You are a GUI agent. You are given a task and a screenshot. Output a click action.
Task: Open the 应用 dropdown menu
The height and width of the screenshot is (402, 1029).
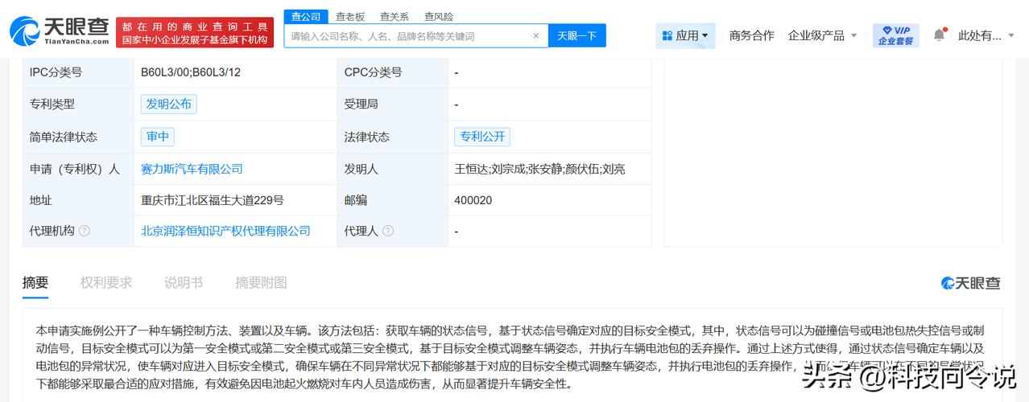click(685, 35)
